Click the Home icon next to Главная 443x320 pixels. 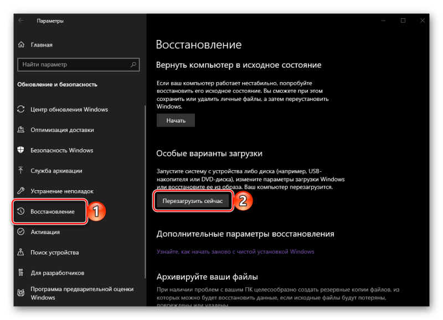click(21, 45)
